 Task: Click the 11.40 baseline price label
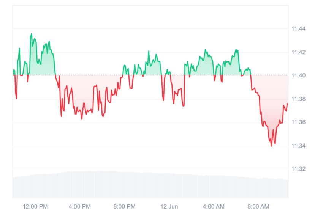(298, 75)
